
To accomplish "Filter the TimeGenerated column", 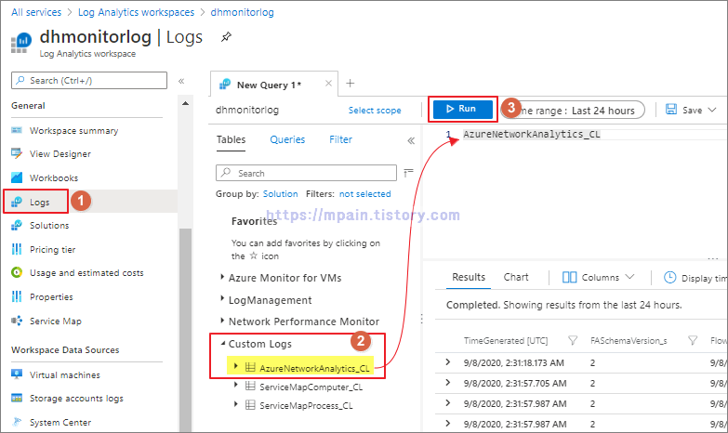I will (x=573, y=341).
